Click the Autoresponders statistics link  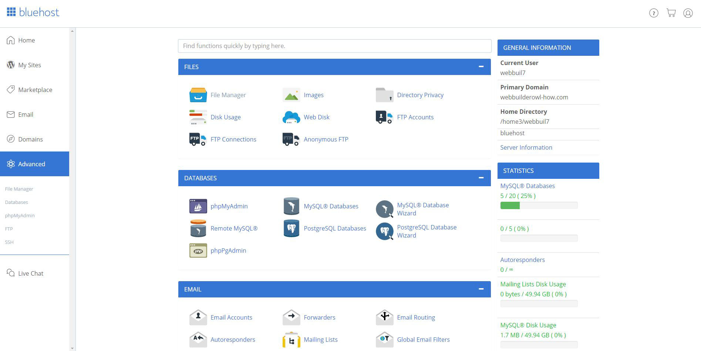522,260
